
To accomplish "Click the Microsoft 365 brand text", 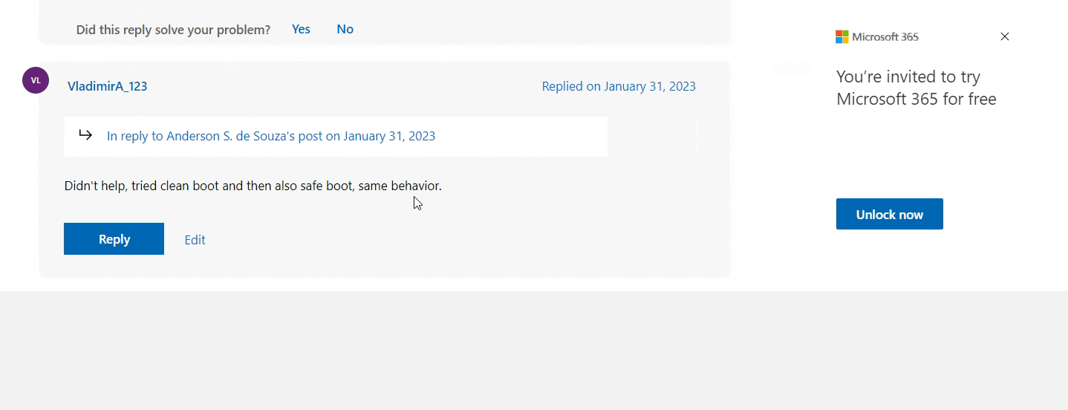I will (x=885, y=36).
